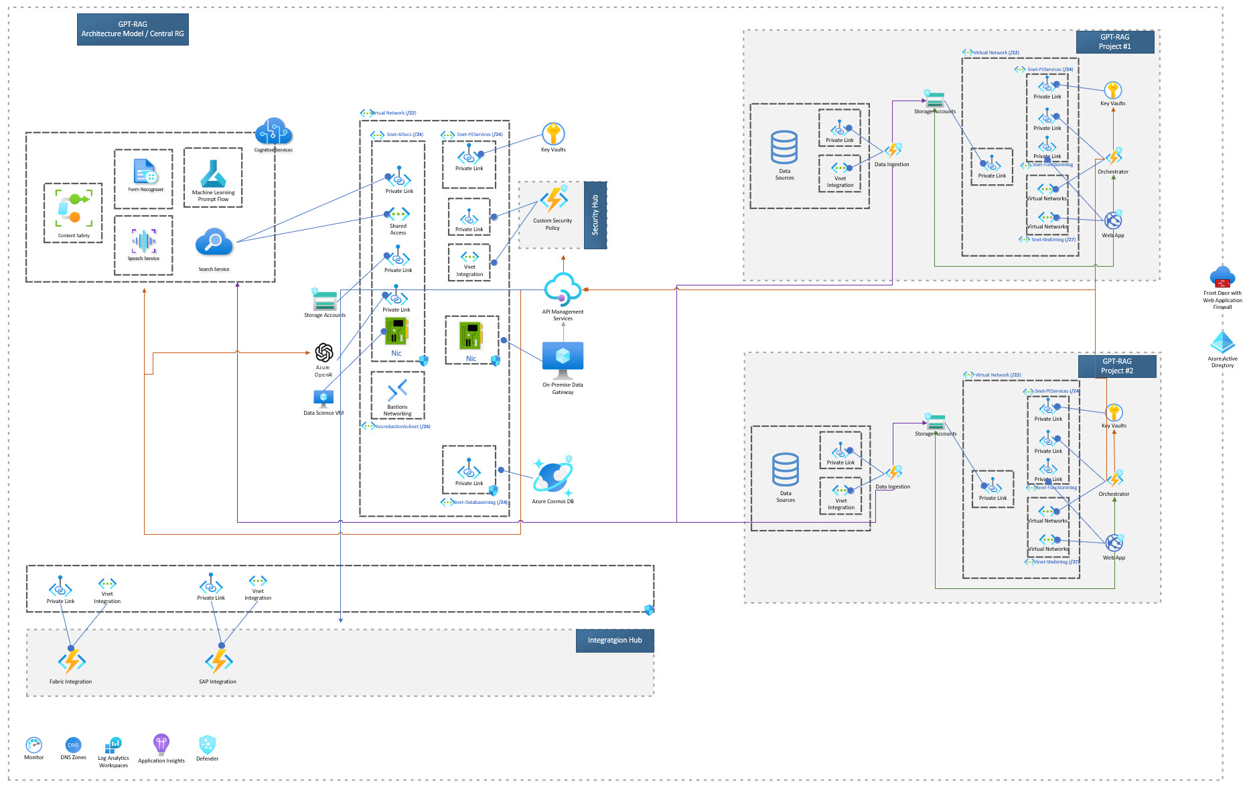This screenshot has width=1247, height=788.
Task: Select Front Door with Web Application Firewall icon
Action: pos(1222,277)
